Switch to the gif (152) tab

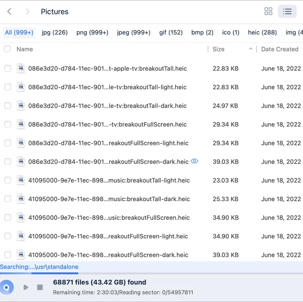point(171,32)
